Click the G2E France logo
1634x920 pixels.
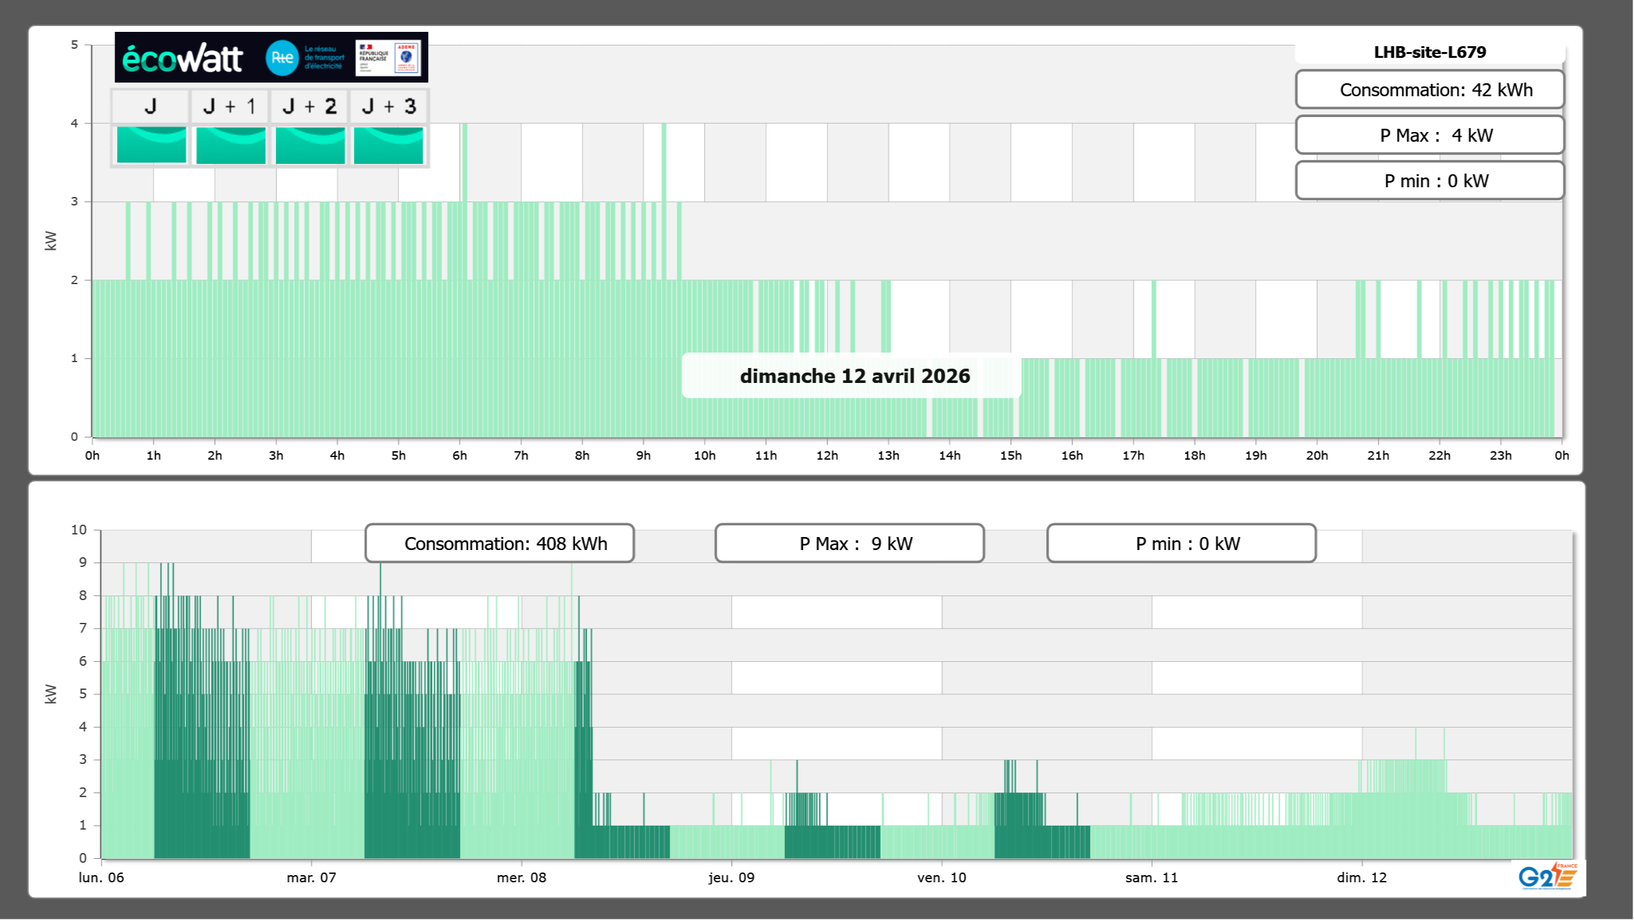point(1547,876)
